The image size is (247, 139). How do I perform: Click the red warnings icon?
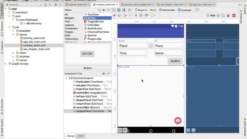pos(234,15)
